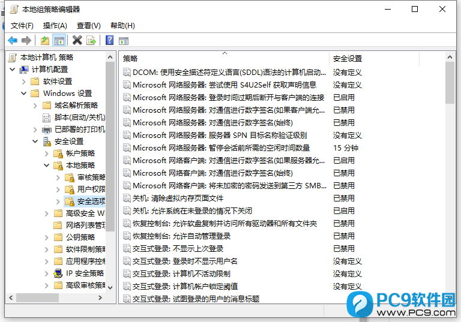This screenshot has height=322, width=461.
Task: Toggle the Show/Hide action pane icon
Action: pyautogui.click(x=124, y=41)
